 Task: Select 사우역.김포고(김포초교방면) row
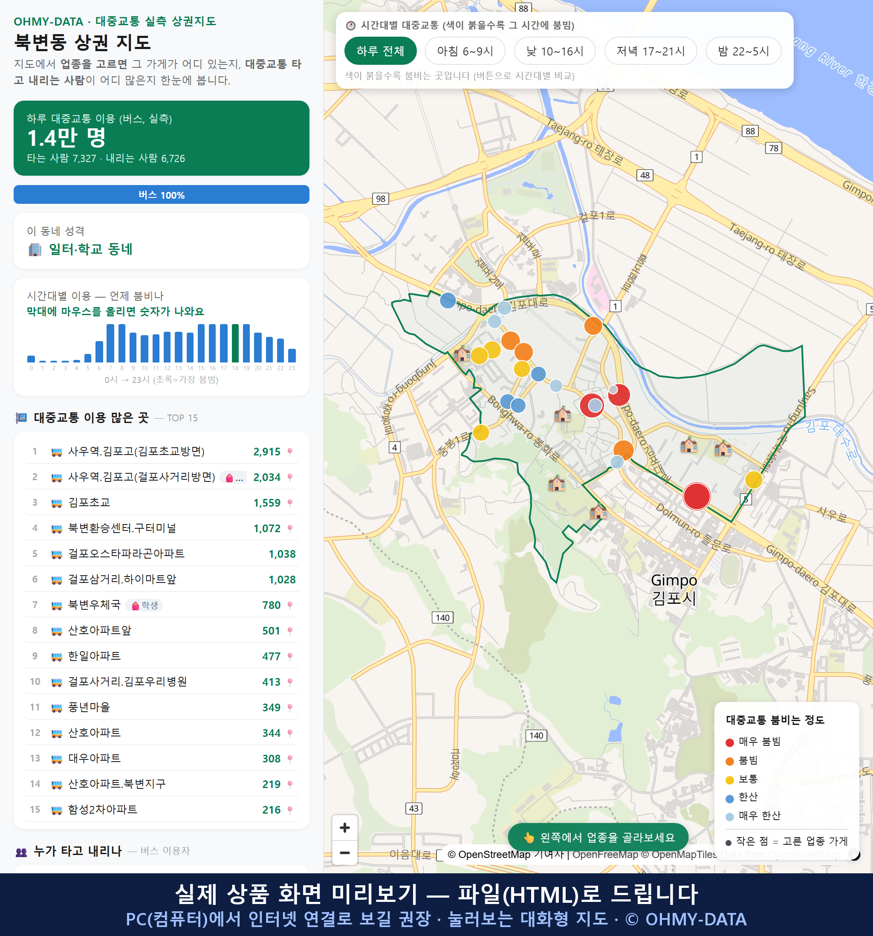click(x=162, y=452)
